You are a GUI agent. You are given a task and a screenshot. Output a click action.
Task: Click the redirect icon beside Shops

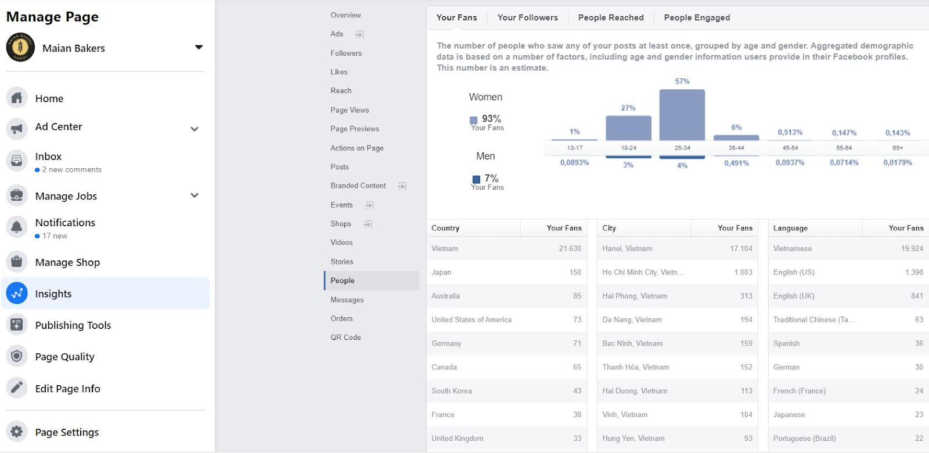pyautogui.click(x=368, y=224)
